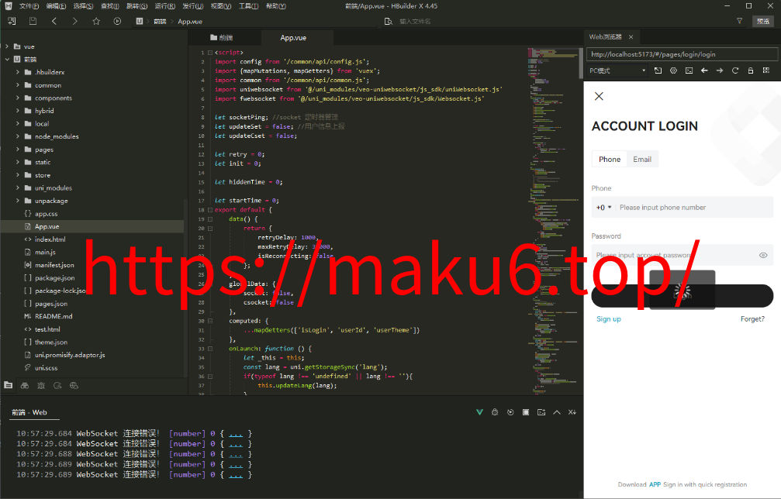Expand the uni_modules folder
The width and height of the screenshot is (781, 499).
pos(17,188)
